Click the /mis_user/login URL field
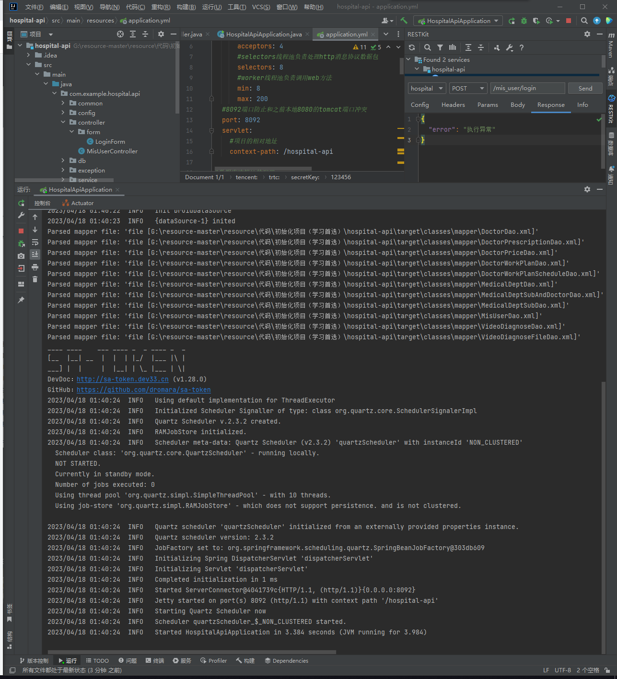The height and width of the screenshot is (679, 617). pos(527,88)
